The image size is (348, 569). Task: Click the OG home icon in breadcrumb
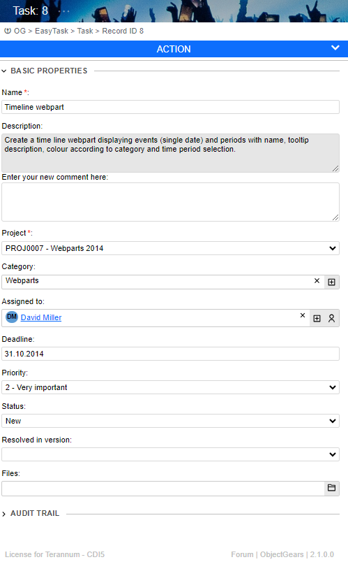(8, 31)
